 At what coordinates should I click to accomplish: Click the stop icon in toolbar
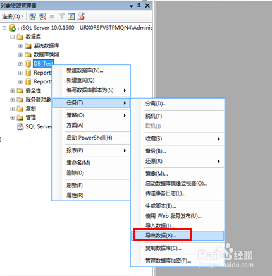pyautogui.click(x=52, y=16)
